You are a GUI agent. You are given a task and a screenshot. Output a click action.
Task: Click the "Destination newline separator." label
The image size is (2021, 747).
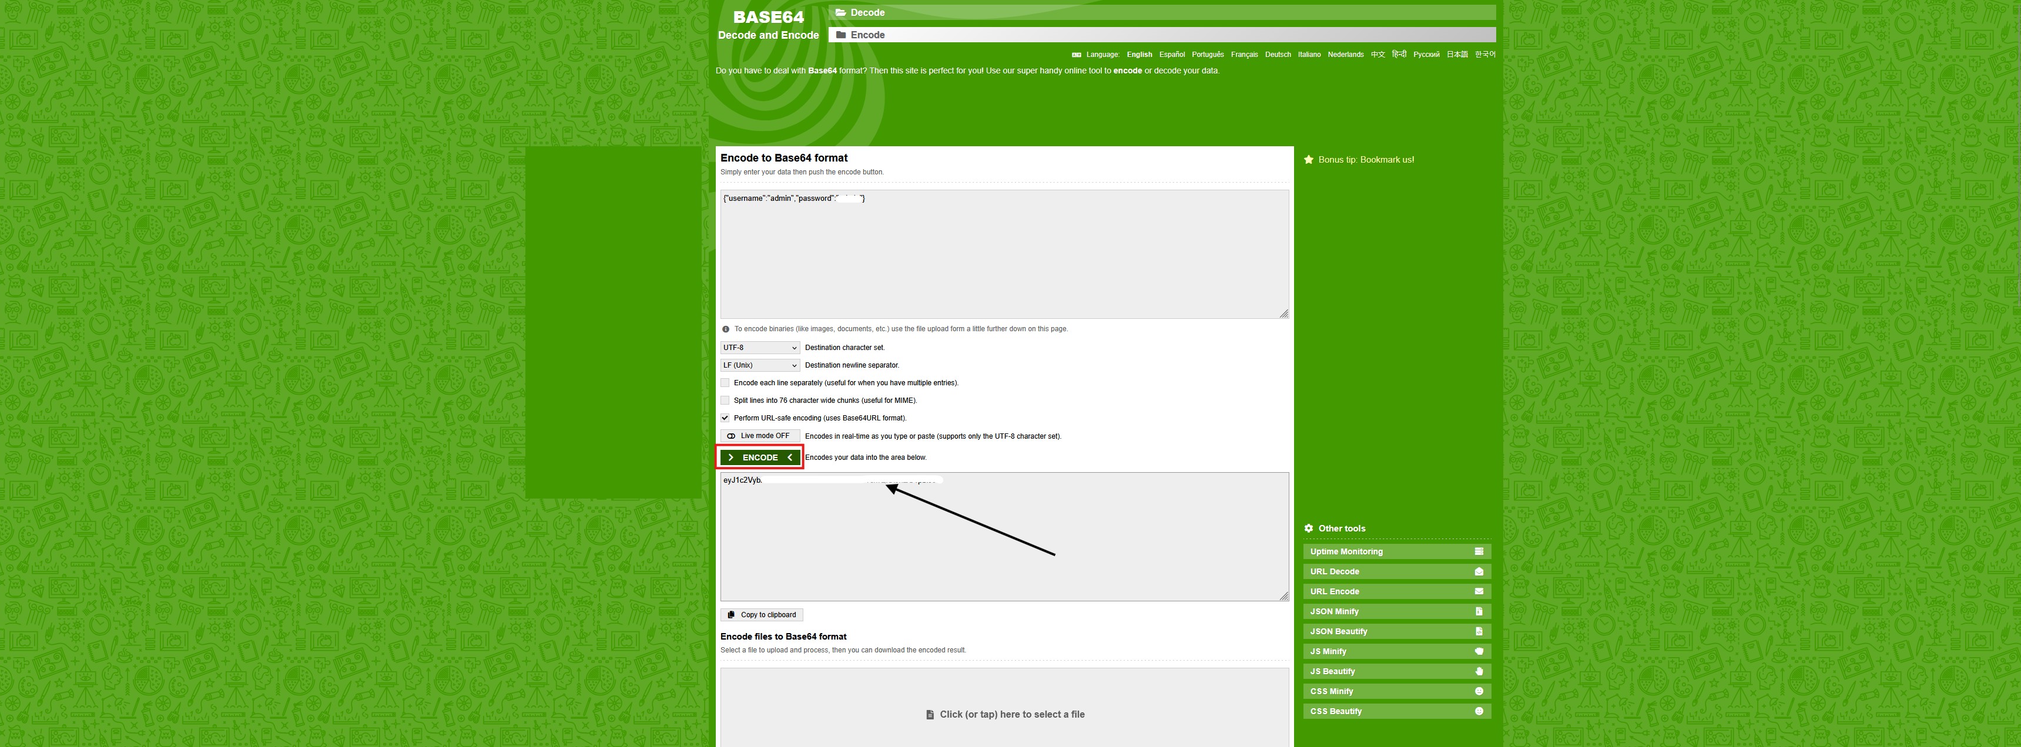[852, 365]
